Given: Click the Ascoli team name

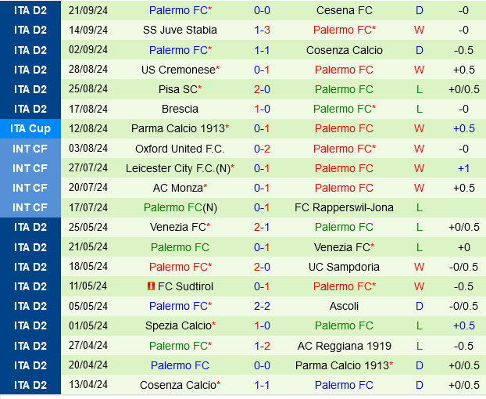Looking at the screenshot, I should coord(344,306).
